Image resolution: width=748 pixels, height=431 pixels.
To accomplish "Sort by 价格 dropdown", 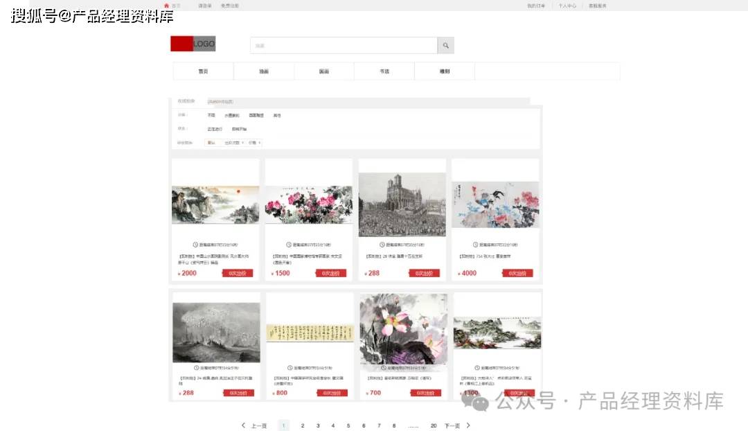I will (254, 143).
